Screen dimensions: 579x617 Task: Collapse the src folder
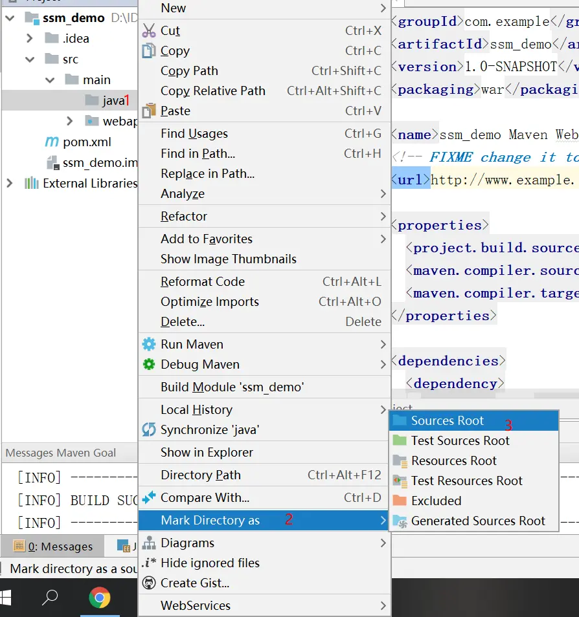coord(30,60)
